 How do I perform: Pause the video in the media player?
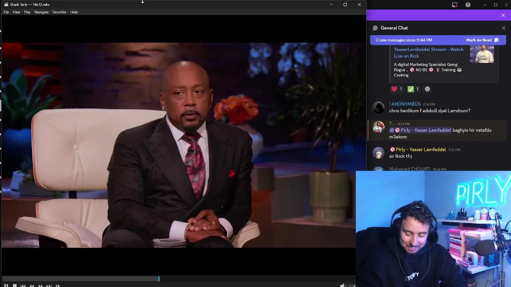coord(6,285)
